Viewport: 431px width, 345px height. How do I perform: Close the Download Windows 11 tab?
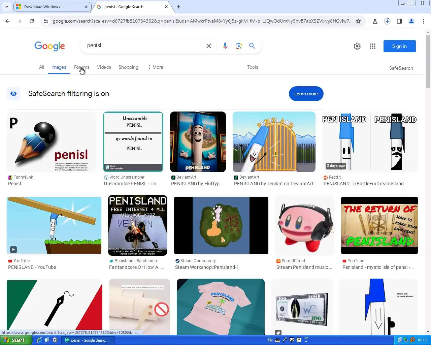click(x=86, y=7)
